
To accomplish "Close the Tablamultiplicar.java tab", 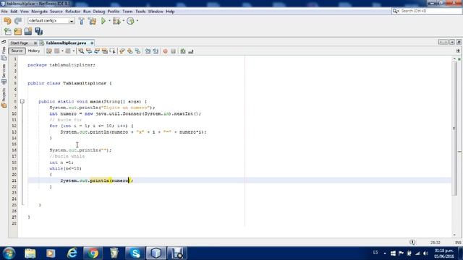I will (92, 43).
